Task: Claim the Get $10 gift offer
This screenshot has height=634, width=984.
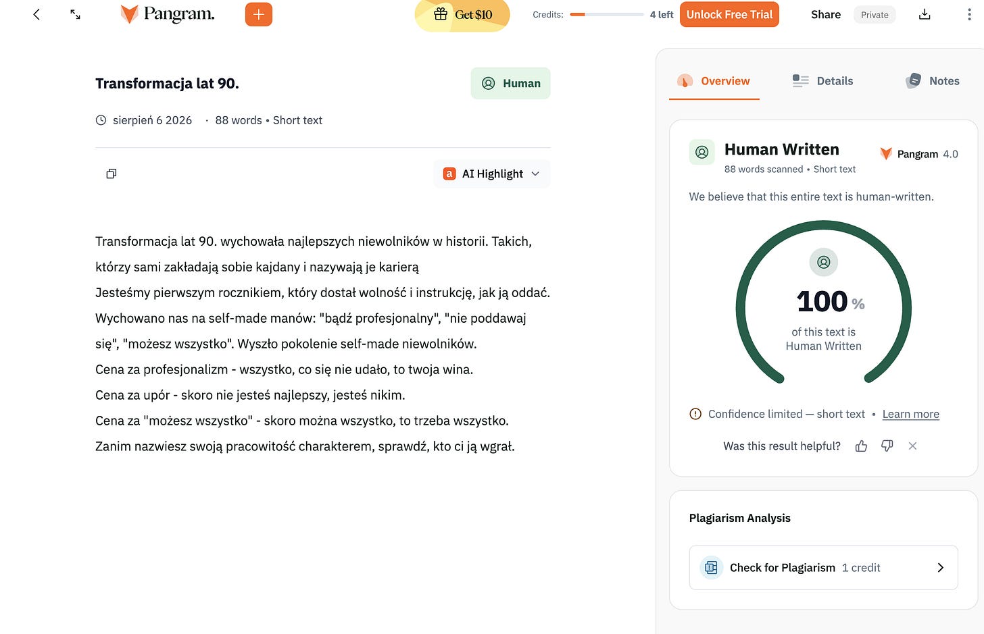Action: [x=462, y=15]
